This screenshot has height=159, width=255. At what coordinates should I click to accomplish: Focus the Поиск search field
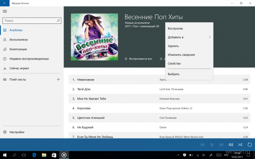click(x=32, y=21)
